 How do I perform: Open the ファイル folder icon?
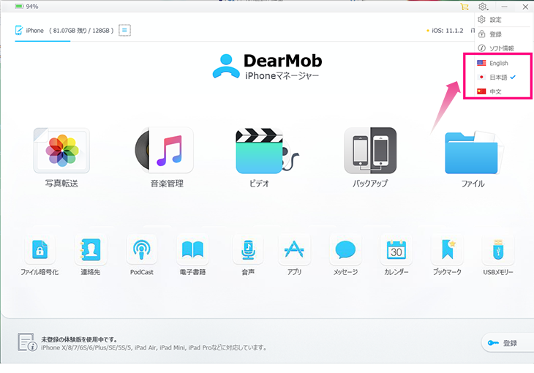pos(473,153)
